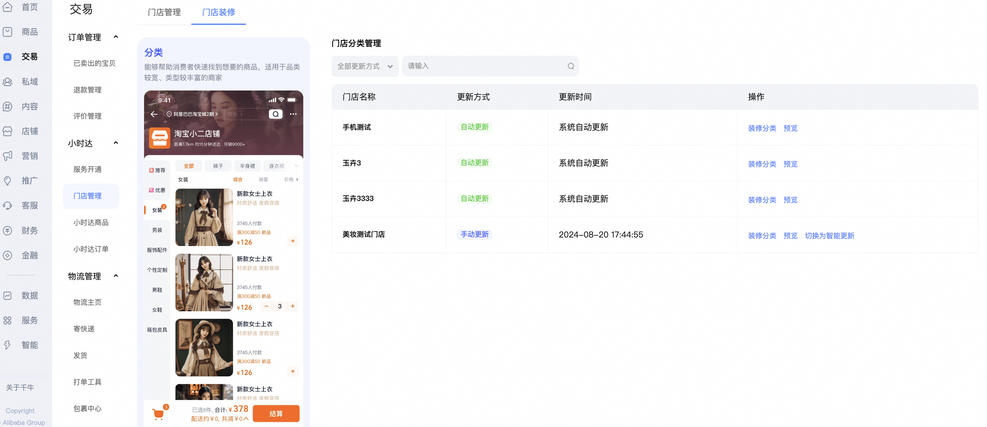The height and width of the screenshot is (427, 987).
Task: Click 预览 for 玉卉3333 store
Action: tap(790, 200)
